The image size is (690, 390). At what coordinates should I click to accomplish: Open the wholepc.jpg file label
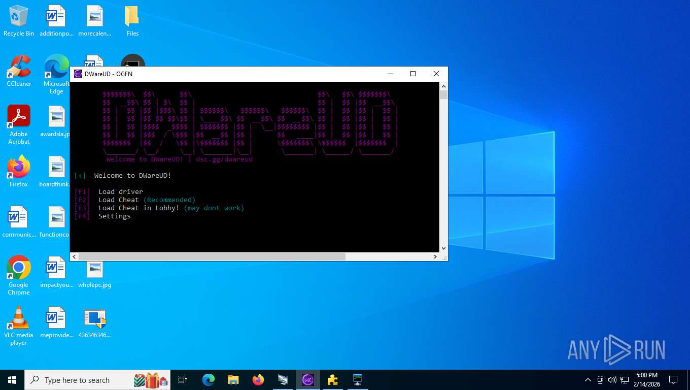94,285
